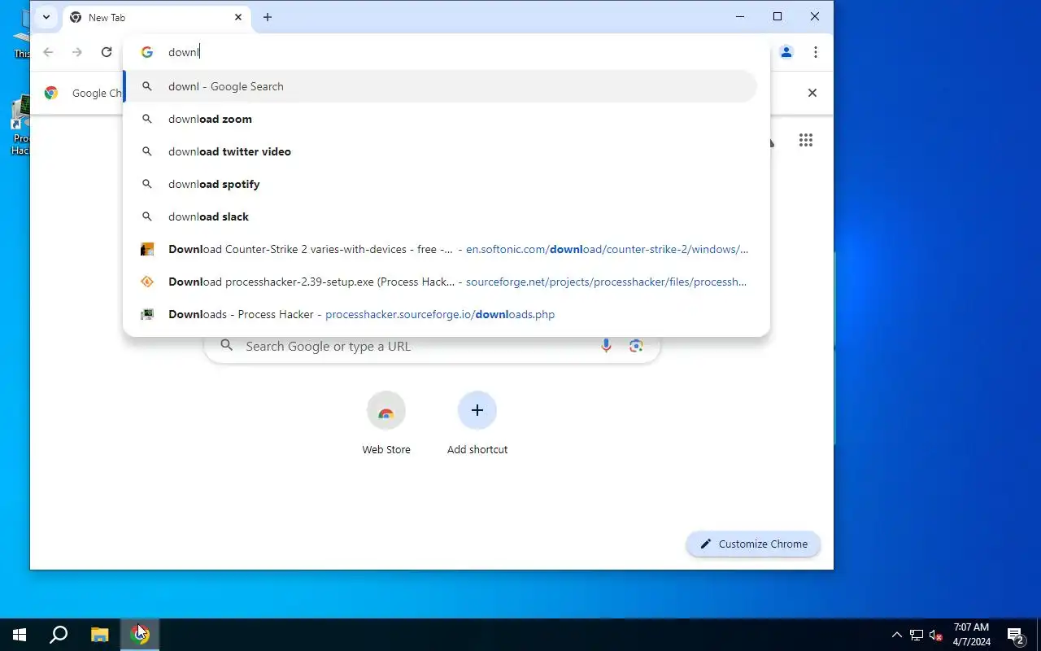Click the browser forward arrow
This screenshot has width=1041, height=651.
[x=77, y=52]
